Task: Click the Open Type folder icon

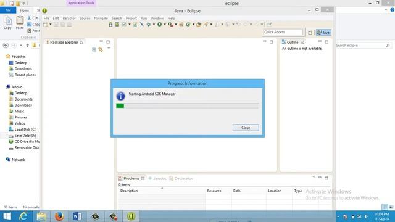Action: click(199, 25)
